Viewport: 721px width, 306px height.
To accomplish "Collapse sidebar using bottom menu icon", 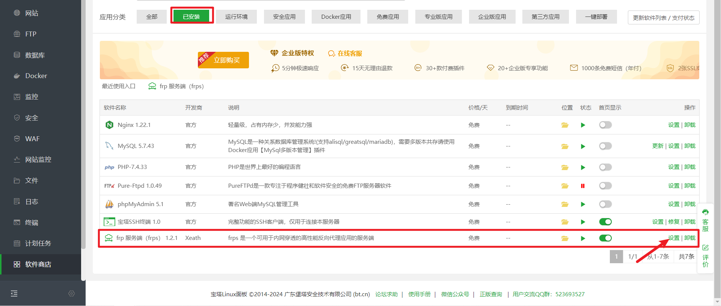I will tap(14, 294).
